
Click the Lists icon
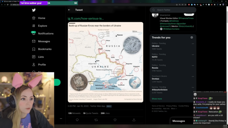coord(33,57)
